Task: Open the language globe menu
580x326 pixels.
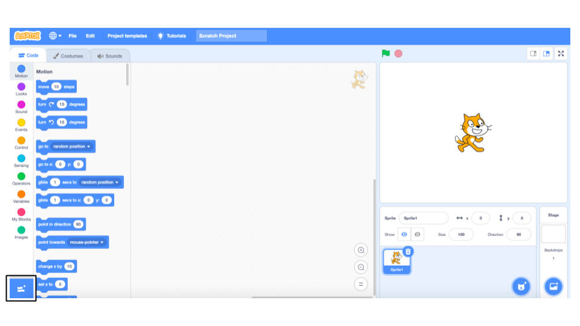Action: (55, 36)
